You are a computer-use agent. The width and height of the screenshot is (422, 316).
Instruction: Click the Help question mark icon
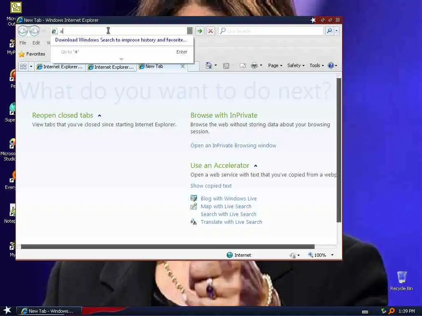[331, 65]
